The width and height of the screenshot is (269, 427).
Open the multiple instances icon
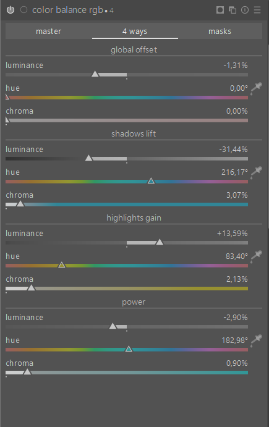[x=233, y=10]
